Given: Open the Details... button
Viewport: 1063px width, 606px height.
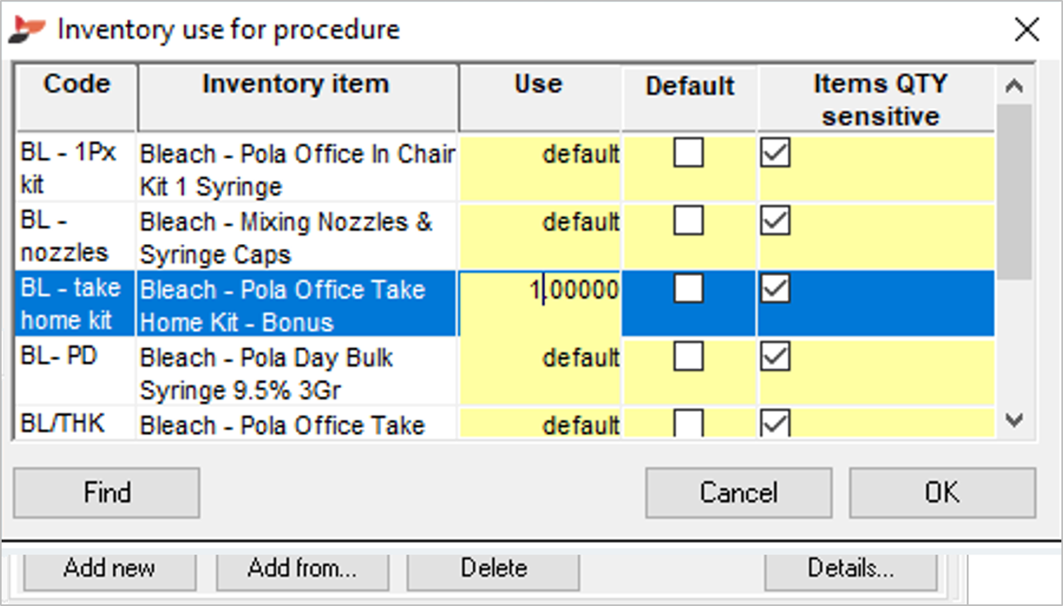Looking at the screenshot, I should (x=851, y=568).
